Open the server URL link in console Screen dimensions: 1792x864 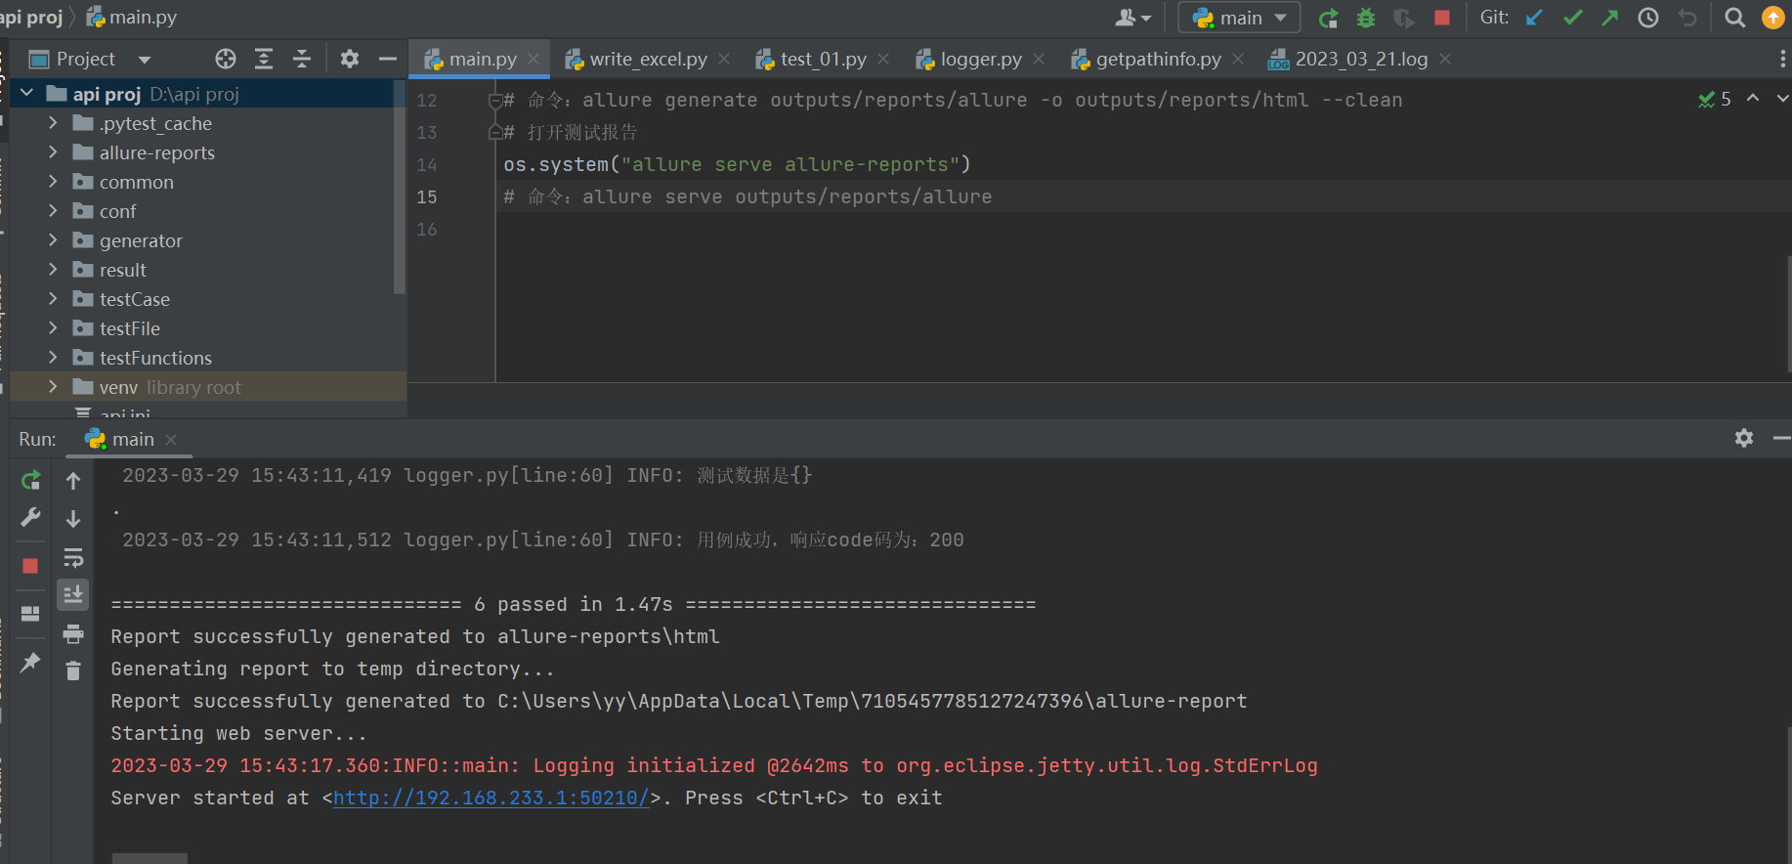491,798
